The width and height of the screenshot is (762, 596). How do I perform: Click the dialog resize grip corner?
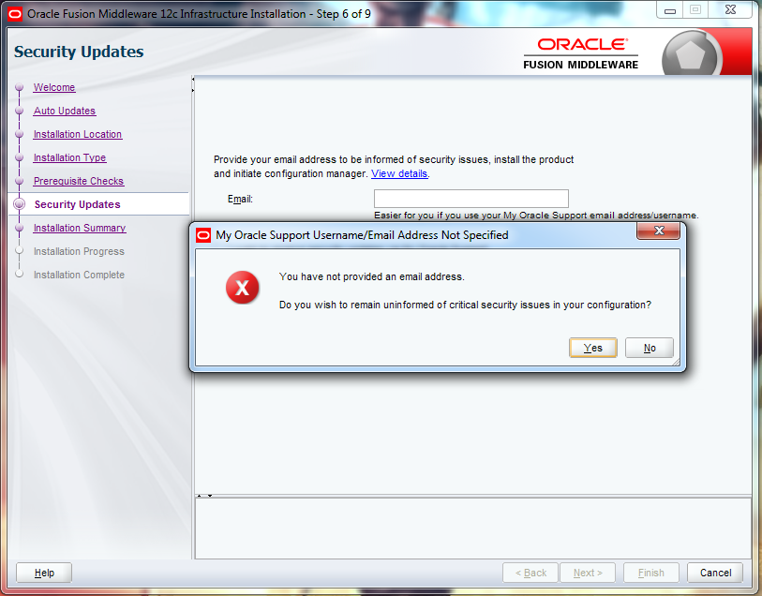[x=676, y=363]
